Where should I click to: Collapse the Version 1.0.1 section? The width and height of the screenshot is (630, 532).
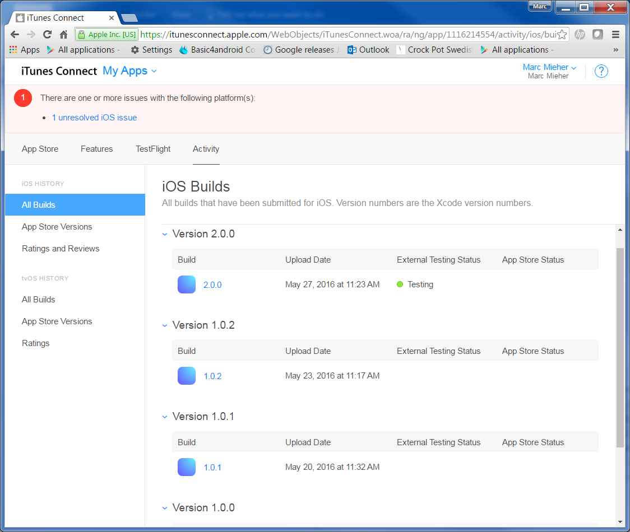165,417
